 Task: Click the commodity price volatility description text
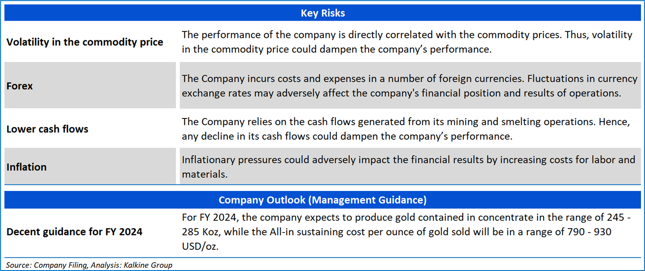pos(407,42)
